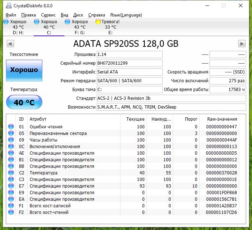Click status orb for attribute C2 temperature

point(11,173)
